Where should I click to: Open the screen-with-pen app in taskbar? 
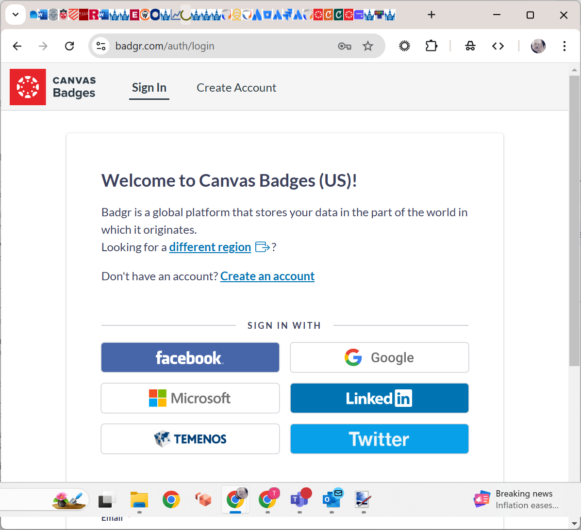pyautogui.click(x=363, y=499)
